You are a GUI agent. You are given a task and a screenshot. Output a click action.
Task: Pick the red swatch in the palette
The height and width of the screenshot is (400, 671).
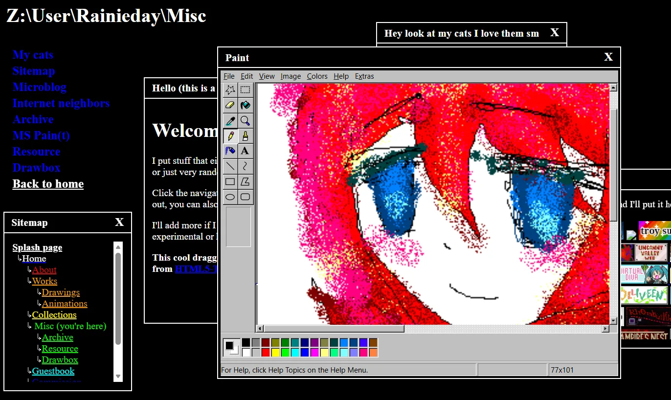[x=266, y=352]
